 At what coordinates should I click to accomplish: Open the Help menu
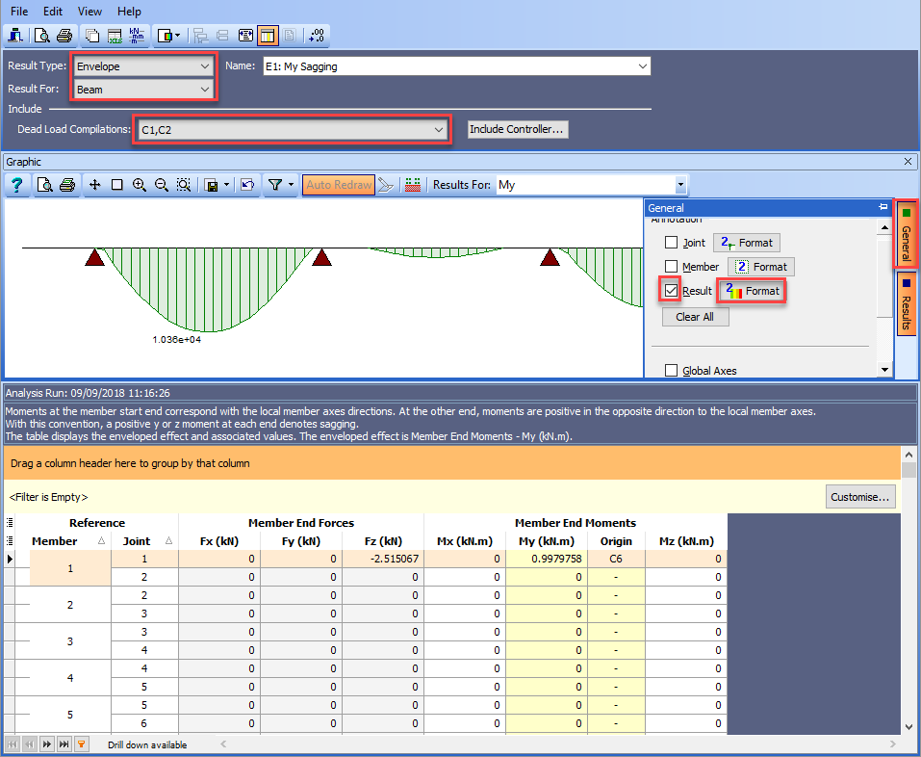(x=129, y=12)
